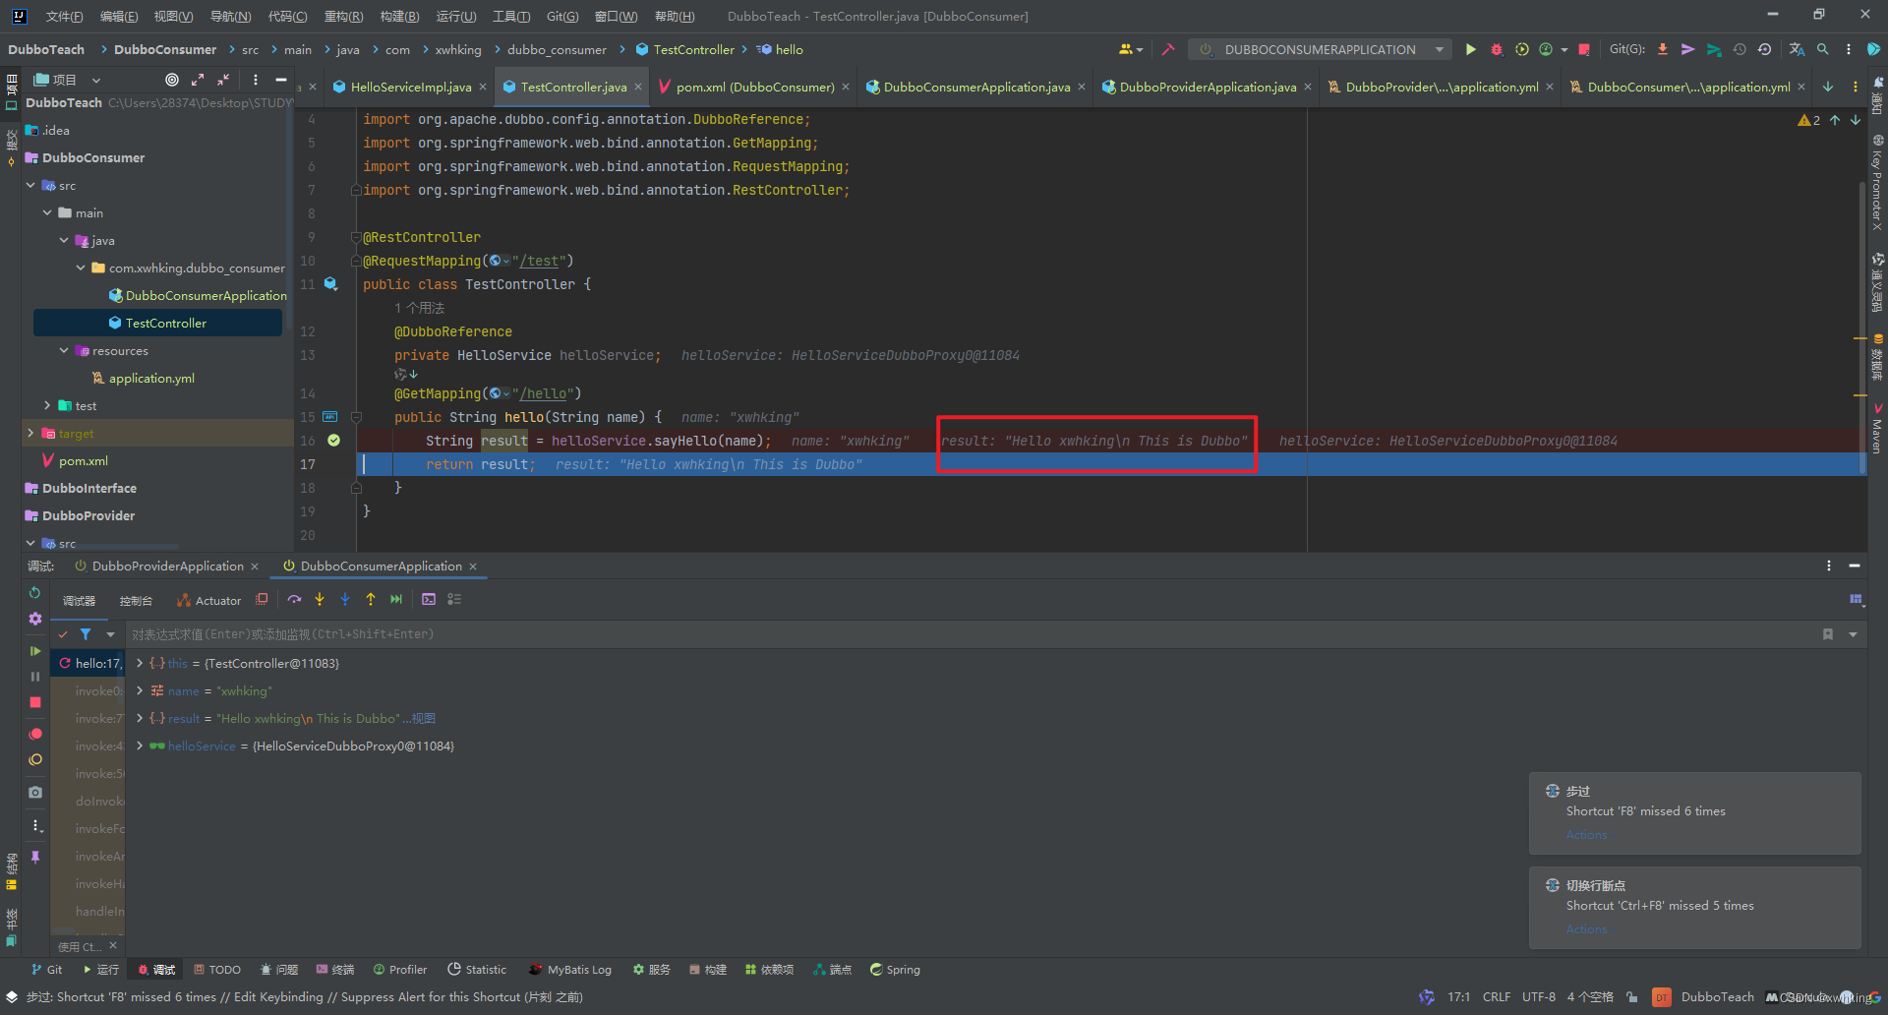The image size is (1888, 1015).
Task: Open MyBatis Log tool window
Action: click(570, 970)
